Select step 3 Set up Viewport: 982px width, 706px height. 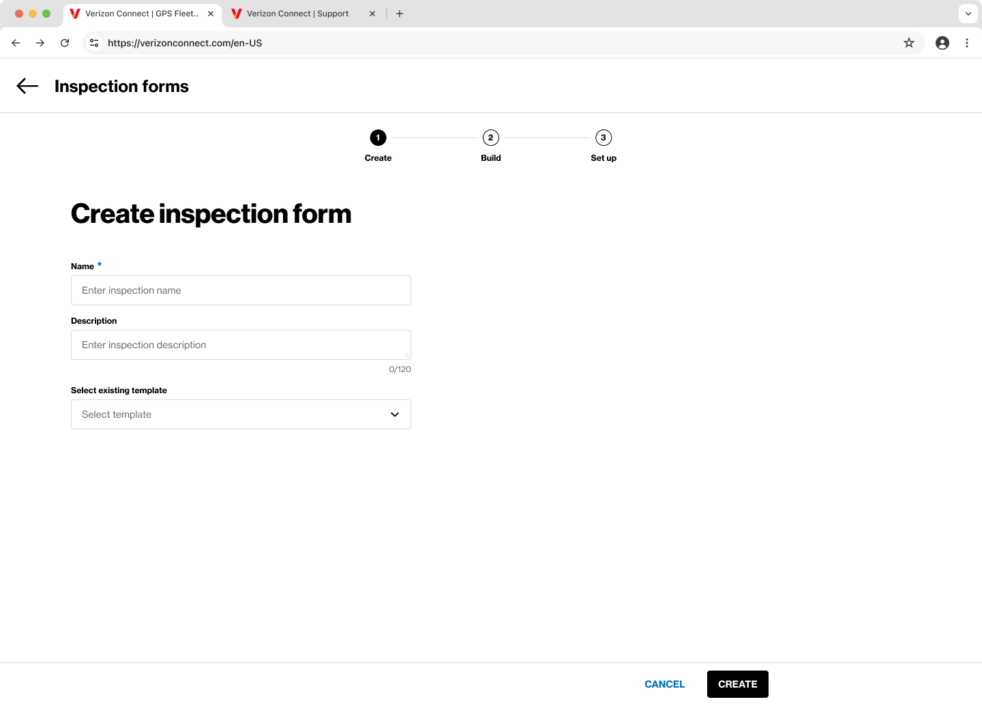[603, 138]
